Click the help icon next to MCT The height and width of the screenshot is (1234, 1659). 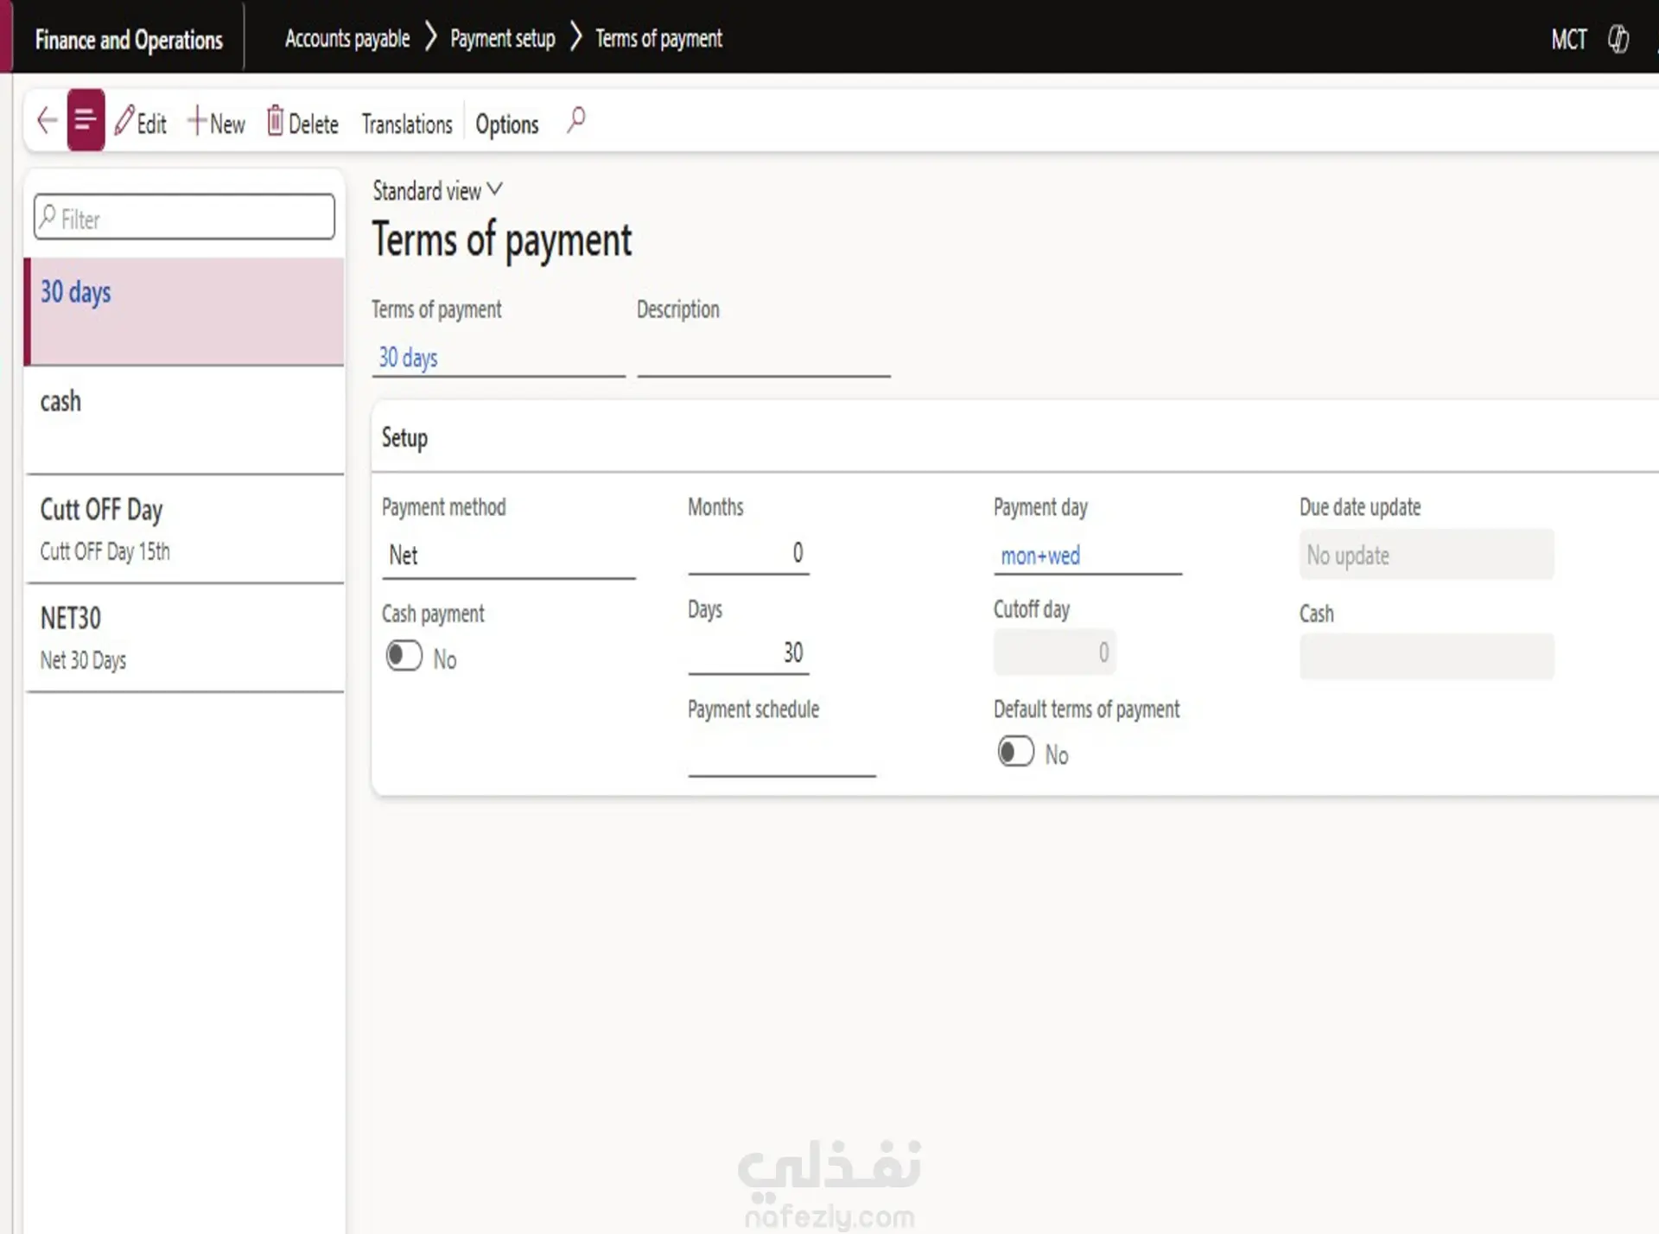point(1618,40)
